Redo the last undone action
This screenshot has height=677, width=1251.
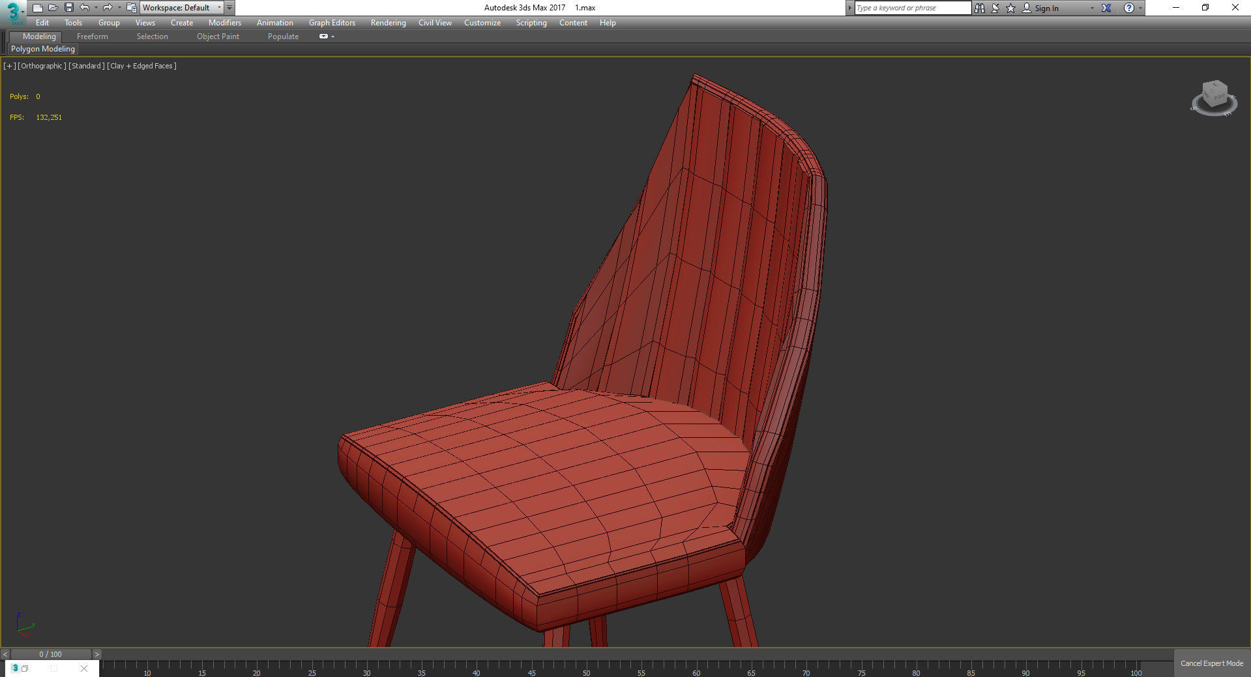click(x=108, y=8)
